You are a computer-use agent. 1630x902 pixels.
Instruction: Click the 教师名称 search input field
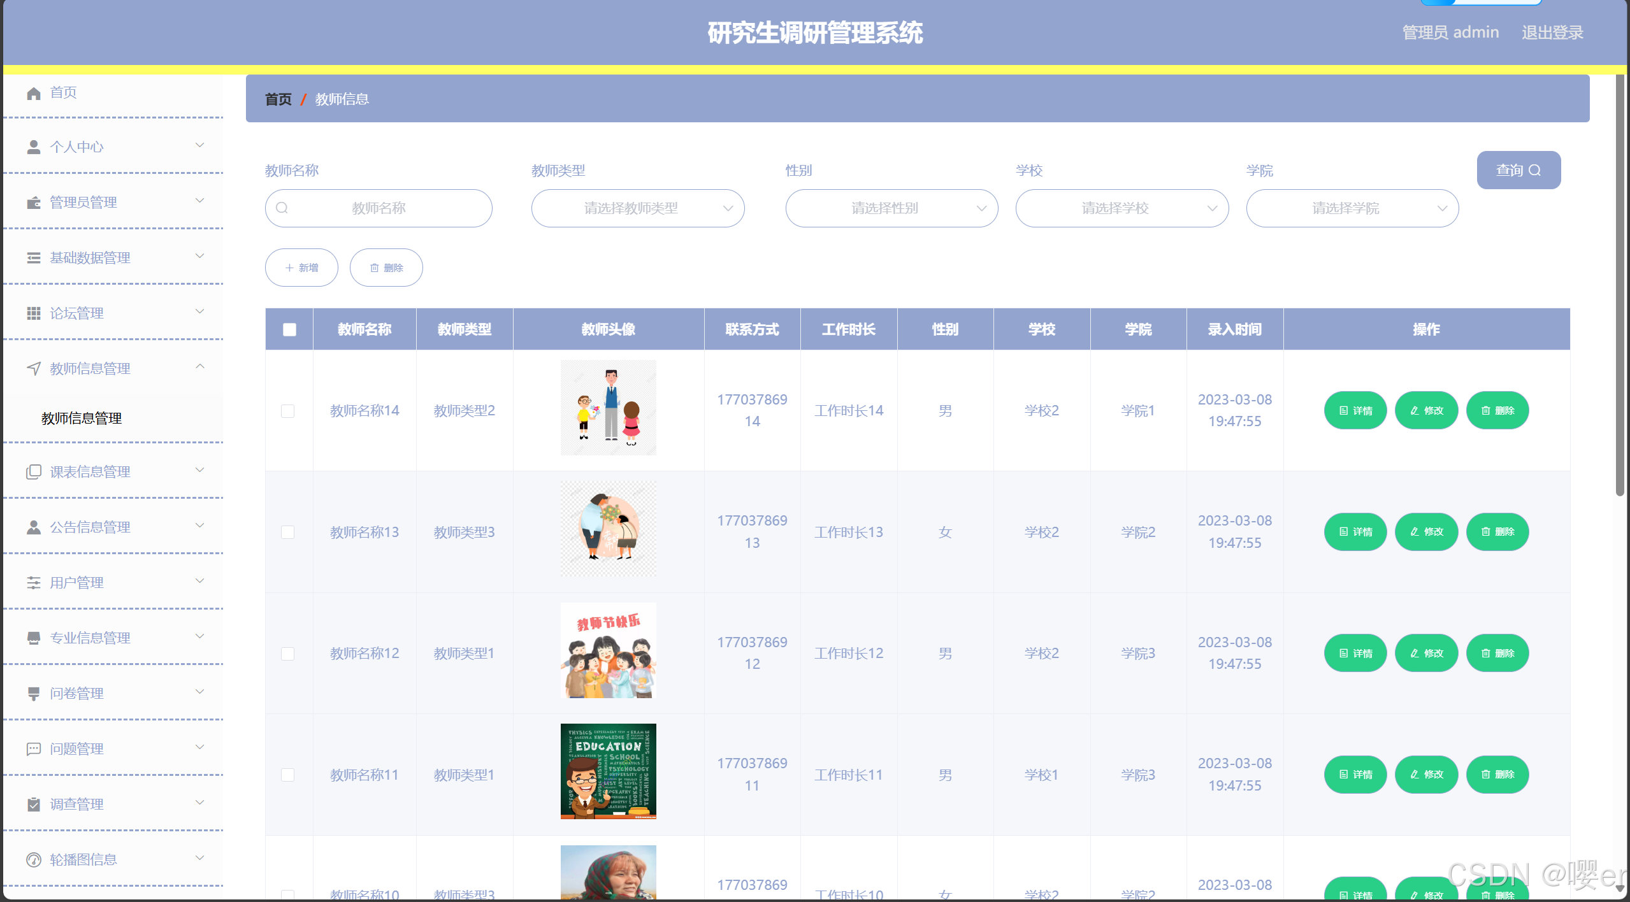[x=379, y=208]
